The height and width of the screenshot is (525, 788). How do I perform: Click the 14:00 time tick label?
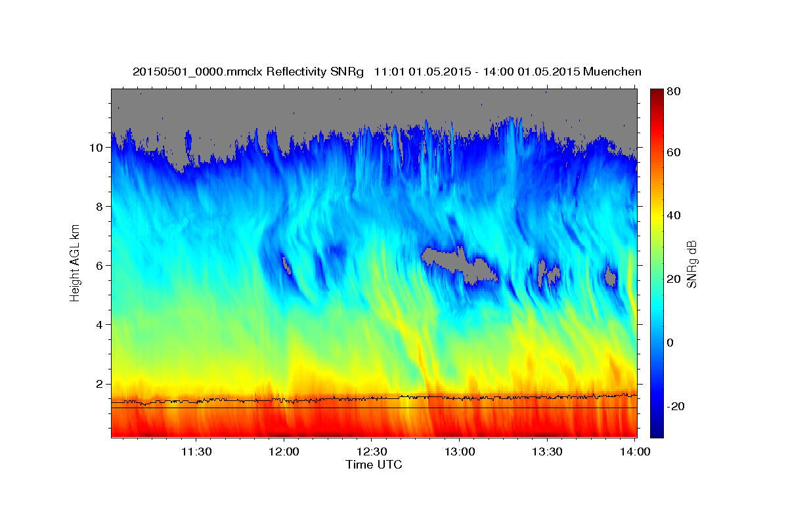[635, 451]
